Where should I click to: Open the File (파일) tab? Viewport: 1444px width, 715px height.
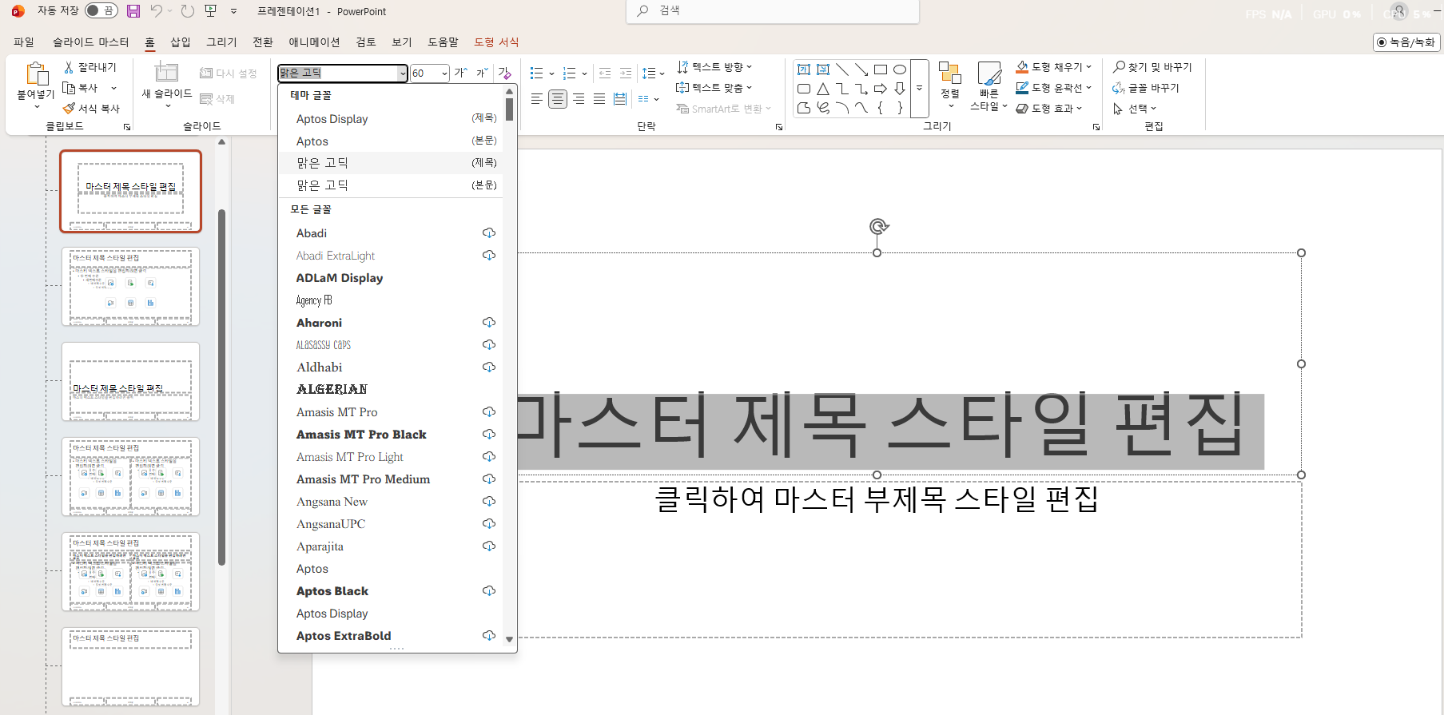click(24, 42)
